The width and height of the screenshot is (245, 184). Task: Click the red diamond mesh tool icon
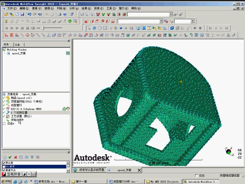click(x=28, y=35)
